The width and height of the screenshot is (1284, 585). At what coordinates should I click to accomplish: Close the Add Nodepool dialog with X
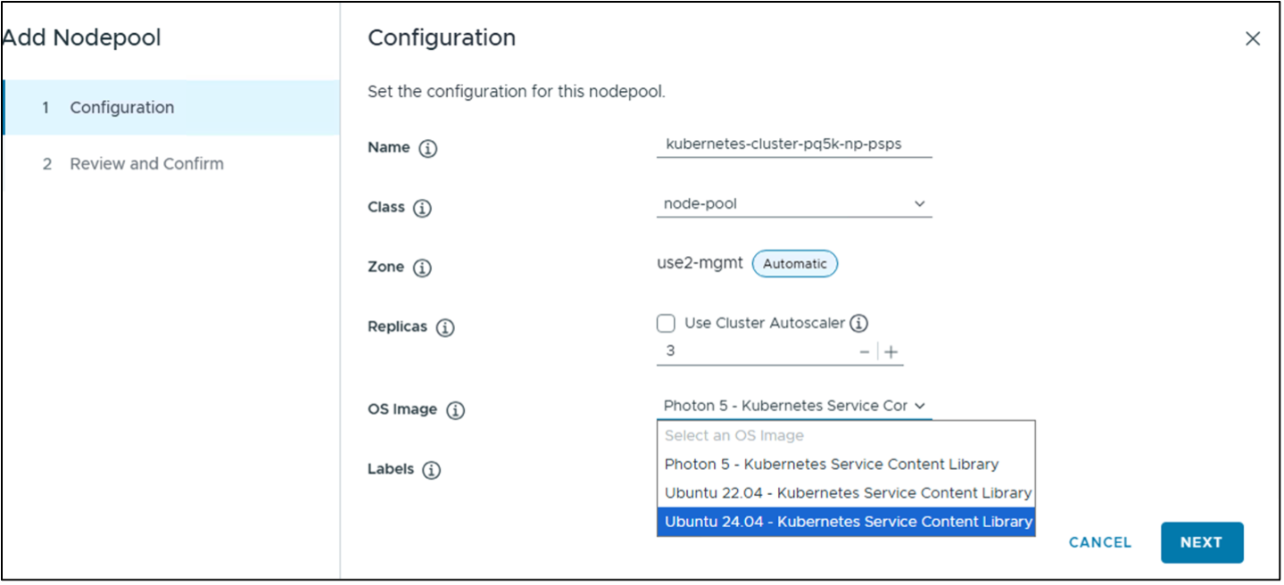coord(1253,38)
